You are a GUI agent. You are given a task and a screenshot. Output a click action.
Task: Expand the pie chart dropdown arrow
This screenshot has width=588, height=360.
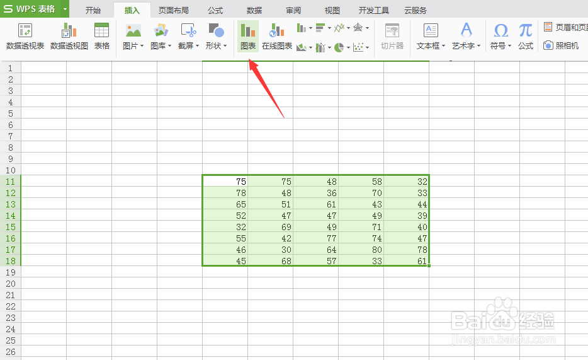(x=348, y=48)
